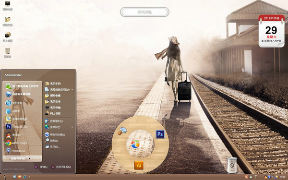288x180 pixels.
Task: Open Network Places (网上邻居) desktop icon
Action: [x=8, y=37]
